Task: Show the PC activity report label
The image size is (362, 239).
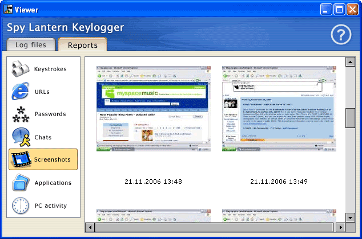Action: tap(51, 205)
